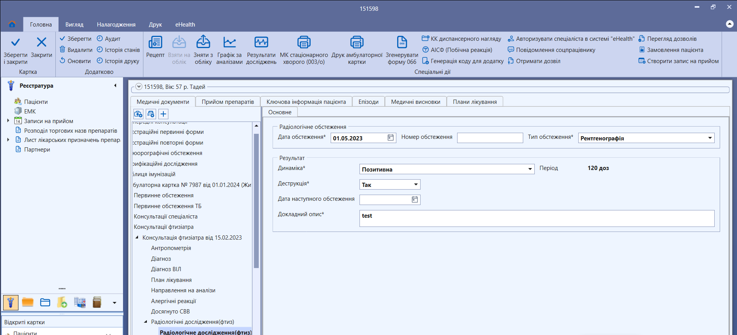This screenshot has width=737, height=335.
Task: Open Деструкція dropdown
Action: point(416,185)
